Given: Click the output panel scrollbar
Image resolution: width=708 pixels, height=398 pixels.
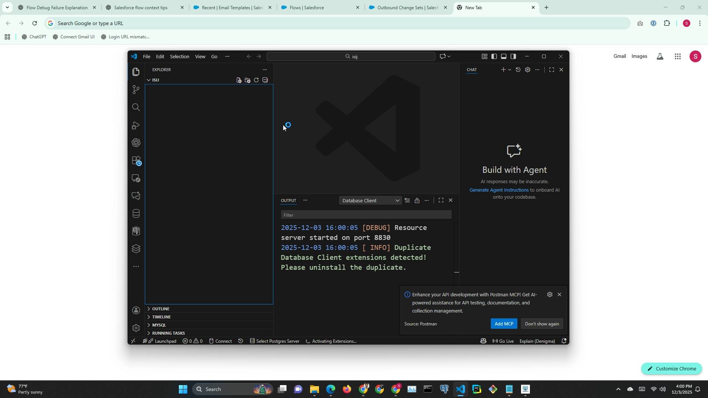Looking at the screenshot, I should 457,254.
